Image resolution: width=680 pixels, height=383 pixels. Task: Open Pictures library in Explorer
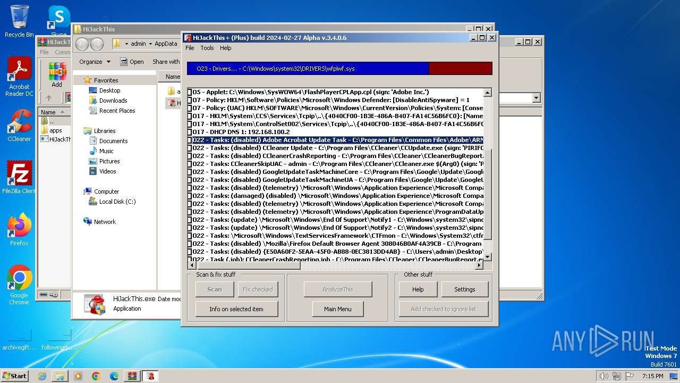[109, 161]
